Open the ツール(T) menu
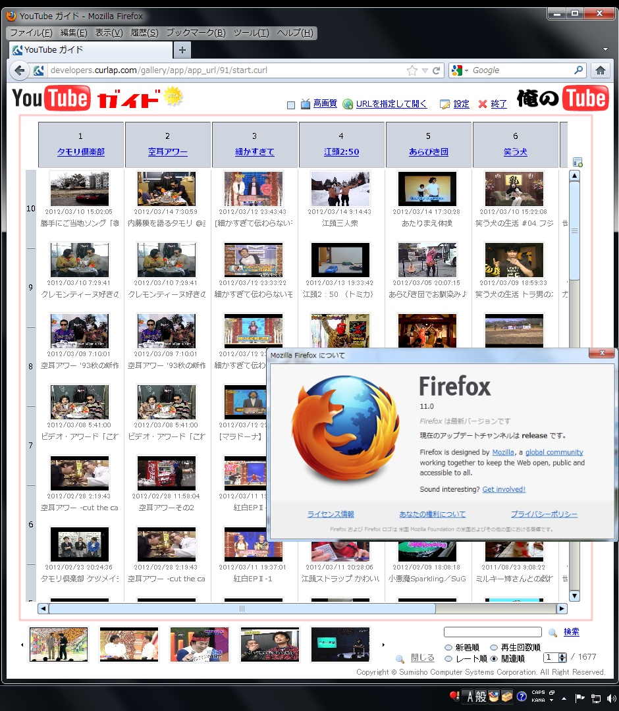Screen dimensions: 619x711 251,33
